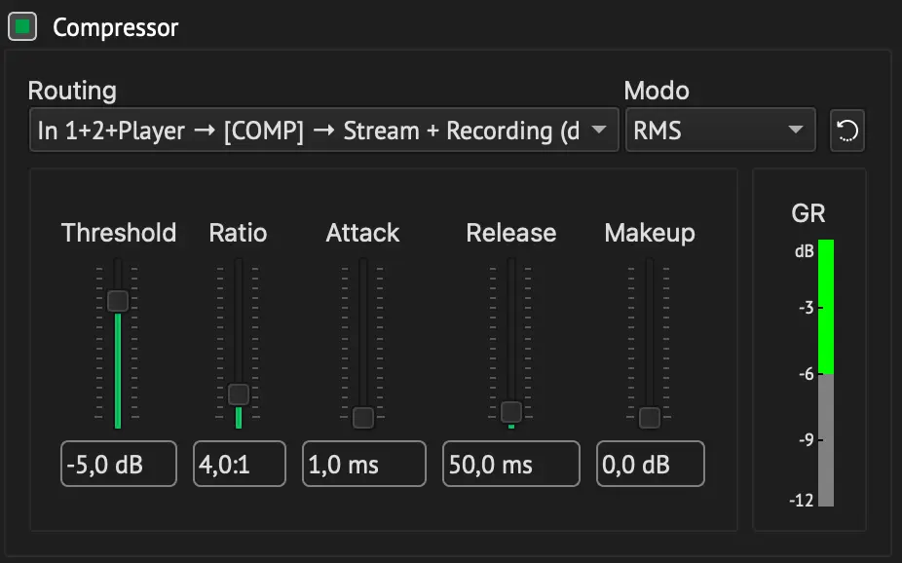Click the Ratio label
The height and width of the screenshot is (563, 902).
238,233
